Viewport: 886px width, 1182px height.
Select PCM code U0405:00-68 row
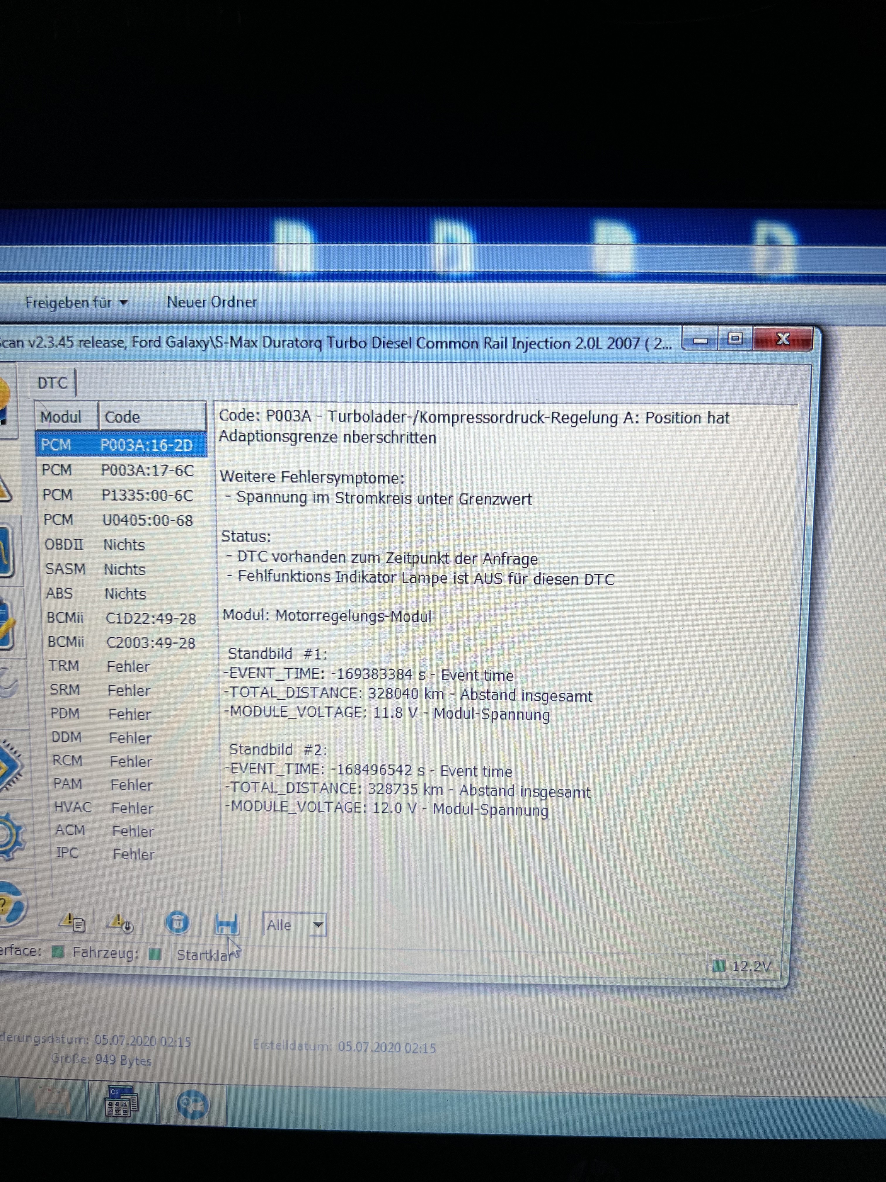pyautogui.click(x=120, y=520)
